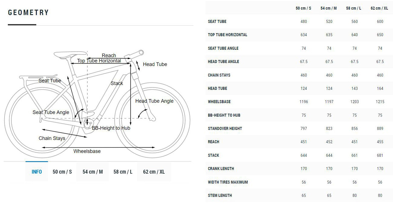This screenshot has height=205, width=393.
Task: Select the INFO tab
Action: [x=37, y=172]
